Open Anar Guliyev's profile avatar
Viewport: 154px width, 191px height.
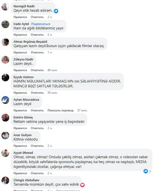pos(5,135)
